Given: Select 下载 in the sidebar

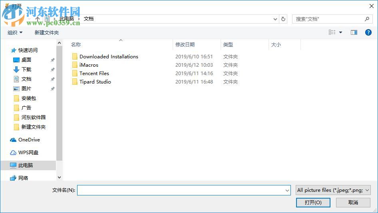Looking at the screenshot, I should 26,69.
